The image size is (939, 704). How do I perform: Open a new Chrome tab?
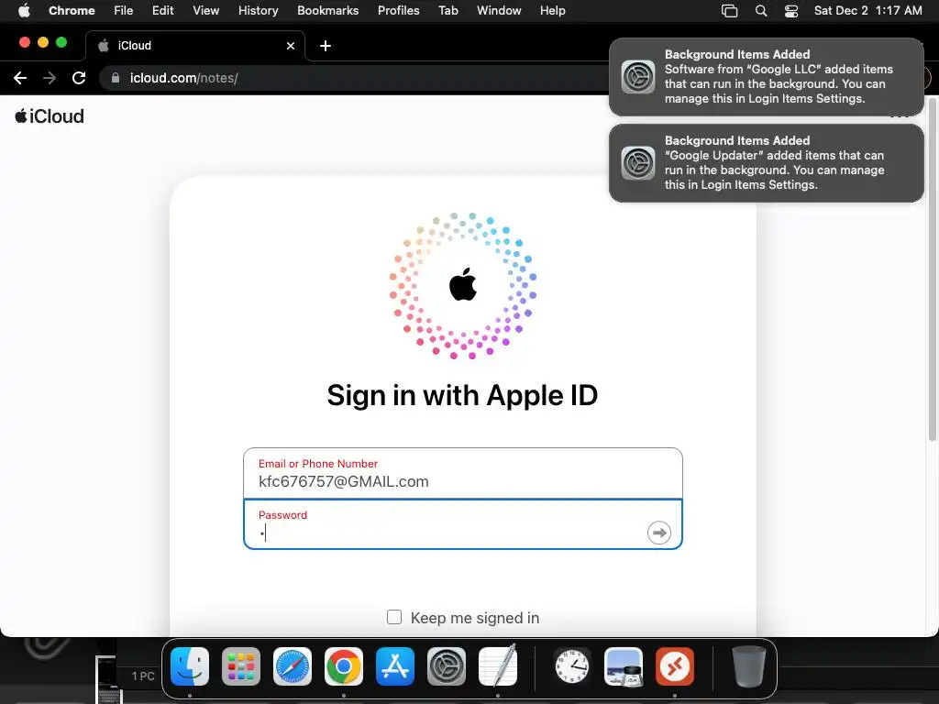[326, 46]
